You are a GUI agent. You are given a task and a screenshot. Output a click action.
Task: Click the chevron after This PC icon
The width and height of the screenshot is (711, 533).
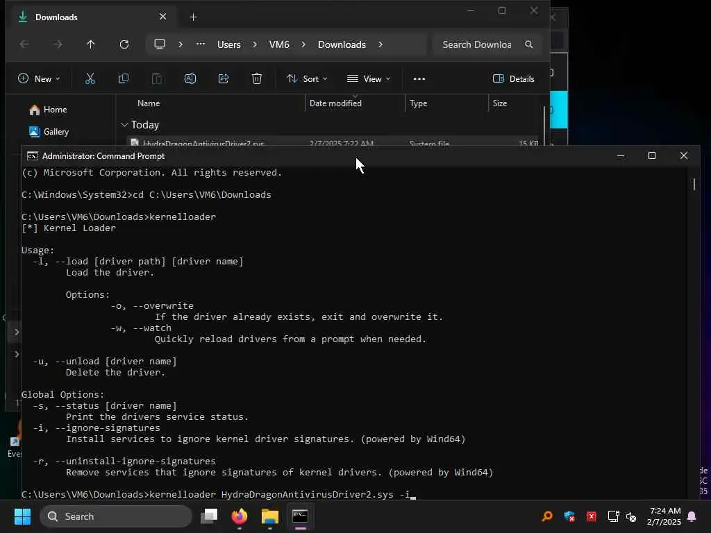[x=180, y=44]
